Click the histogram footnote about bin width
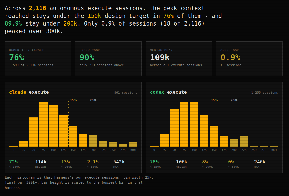Viewport: 289px width, 196px height. coord(79,182)
